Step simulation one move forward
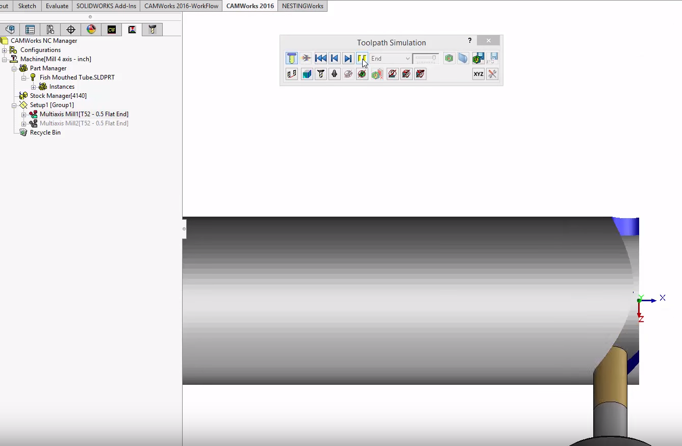The width and height of the screenshot is (682, 446). coord(348,59)
